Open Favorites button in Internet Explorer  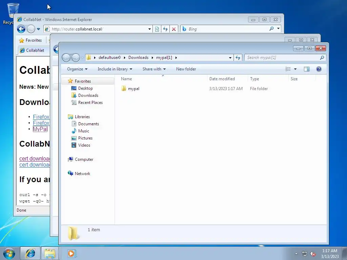30,40
